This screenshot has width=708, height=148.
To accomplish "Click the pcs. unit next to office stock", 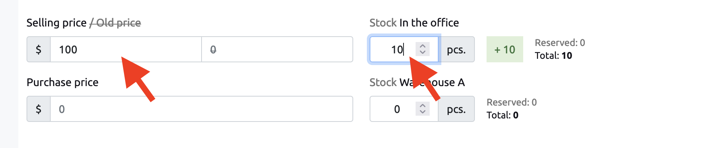I will click(x=457, y=49).
